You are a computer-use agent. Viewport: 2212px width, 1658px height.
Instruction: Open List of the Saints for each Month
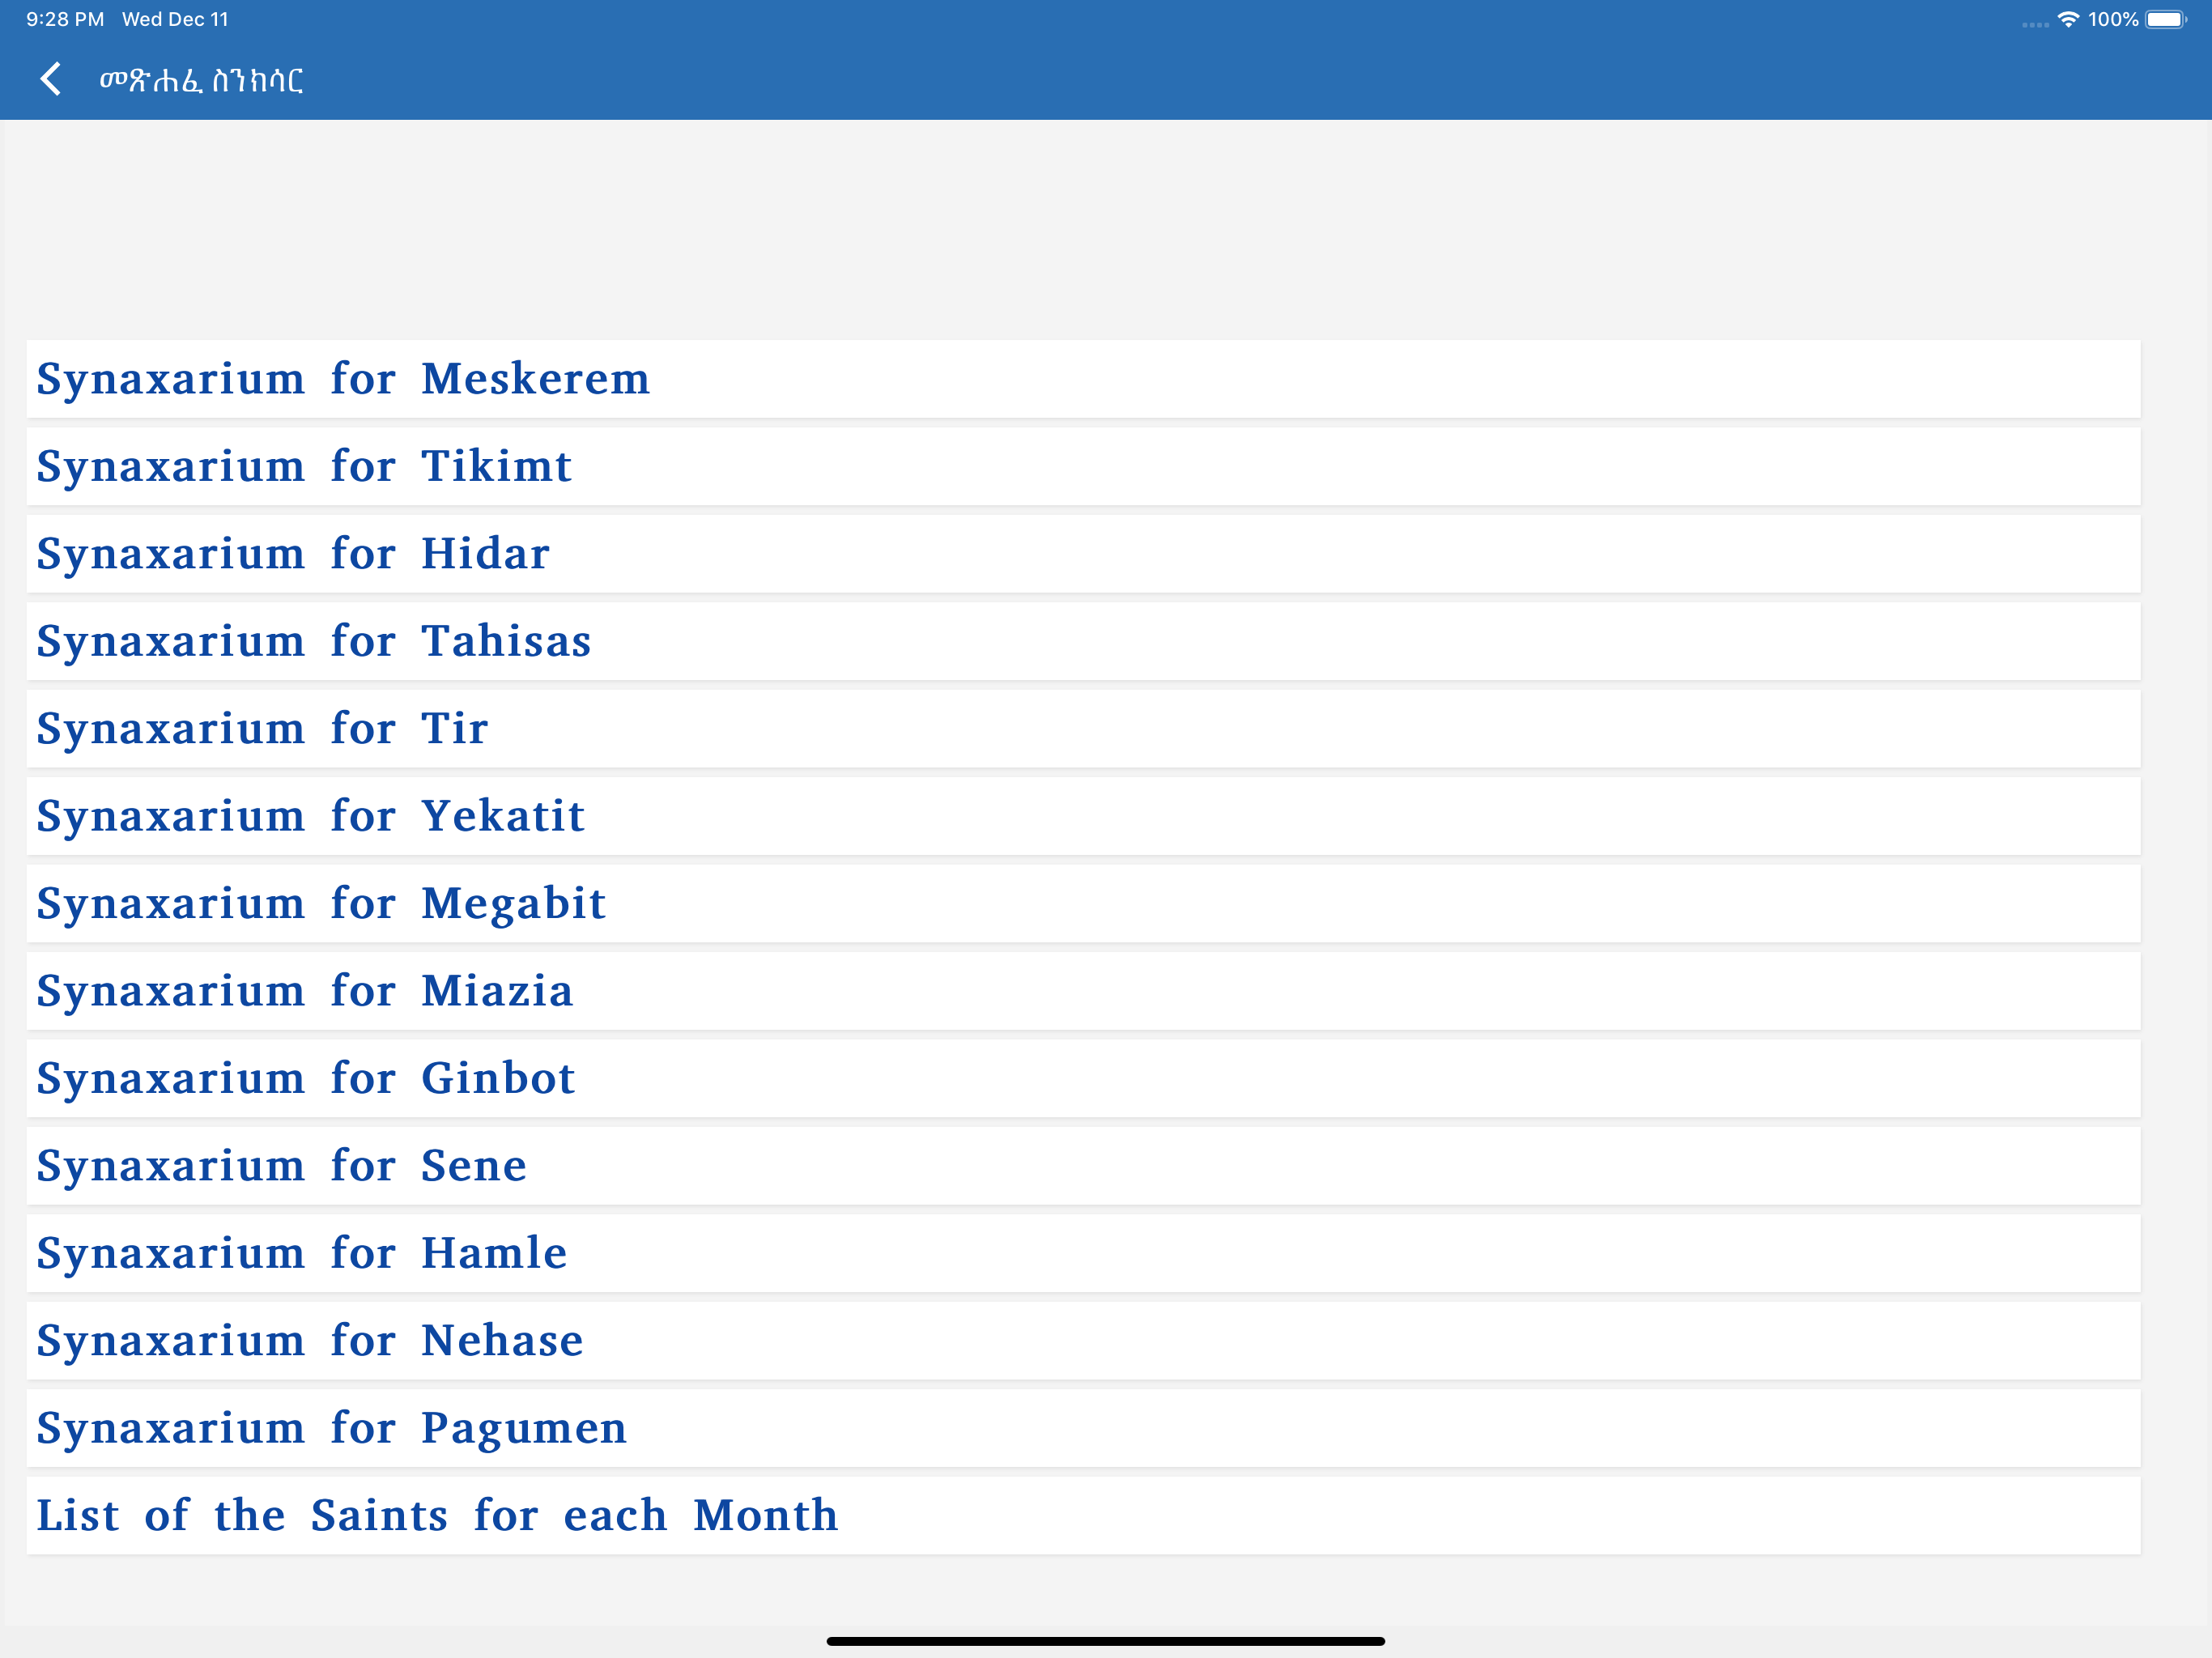point(1083,1516)
